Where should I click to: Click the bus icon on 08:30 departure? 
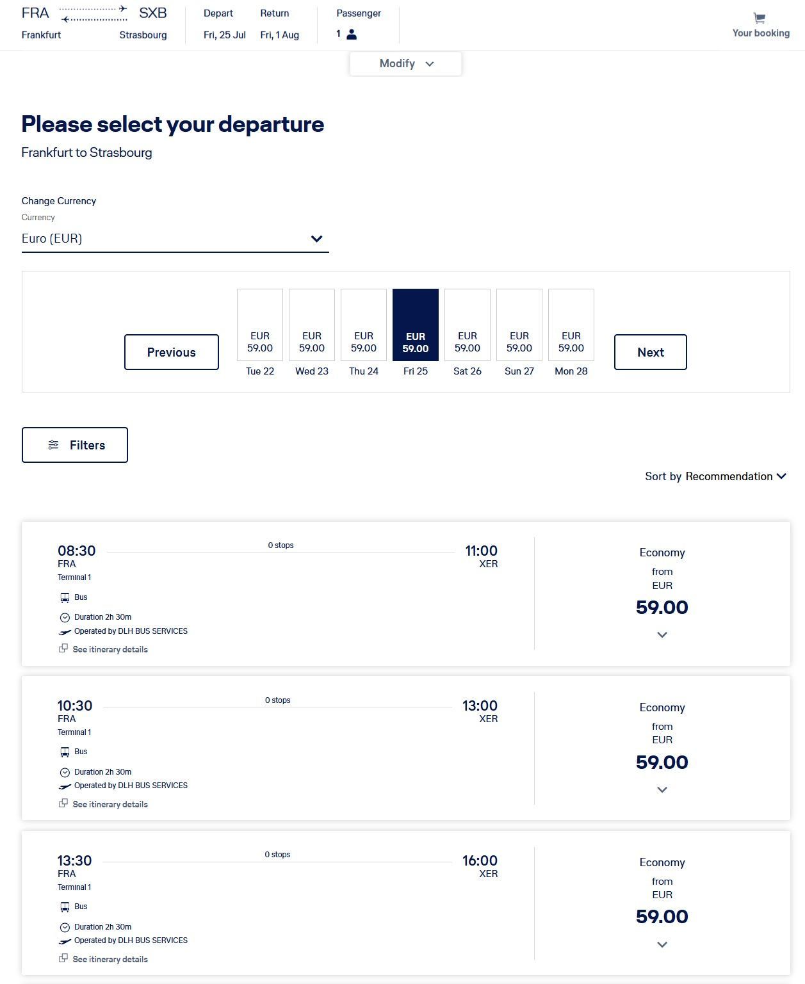click(x=65, y=597)
